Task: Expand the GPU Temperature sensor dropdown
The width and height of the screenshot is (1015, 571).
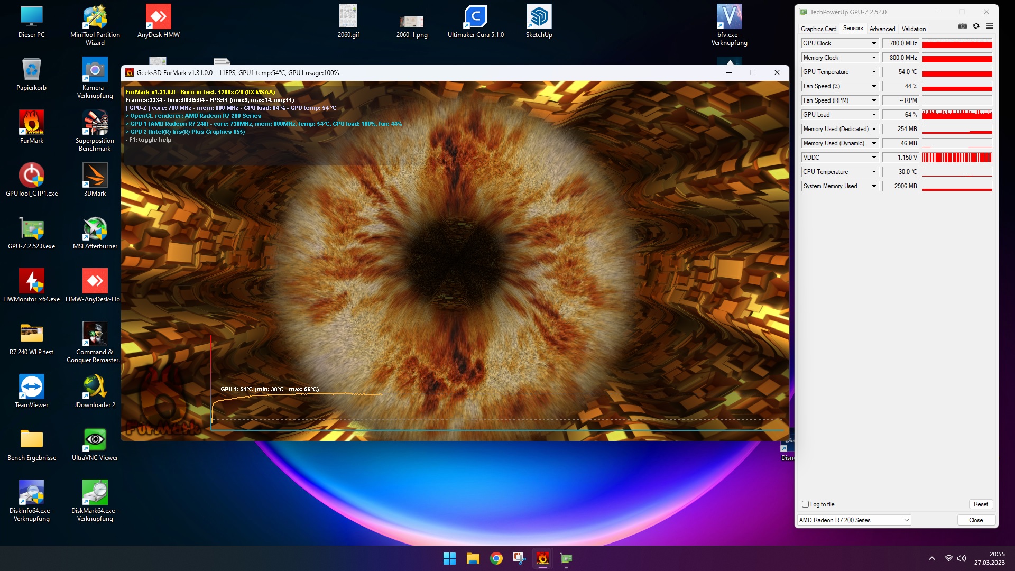Action: pos(874,72)
